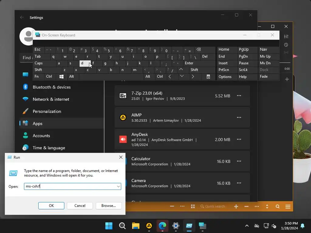Viewport: 311px width, 233px height.
Task: Click the spacebar on On-Screen Keyboard
Action: (111, 76)
